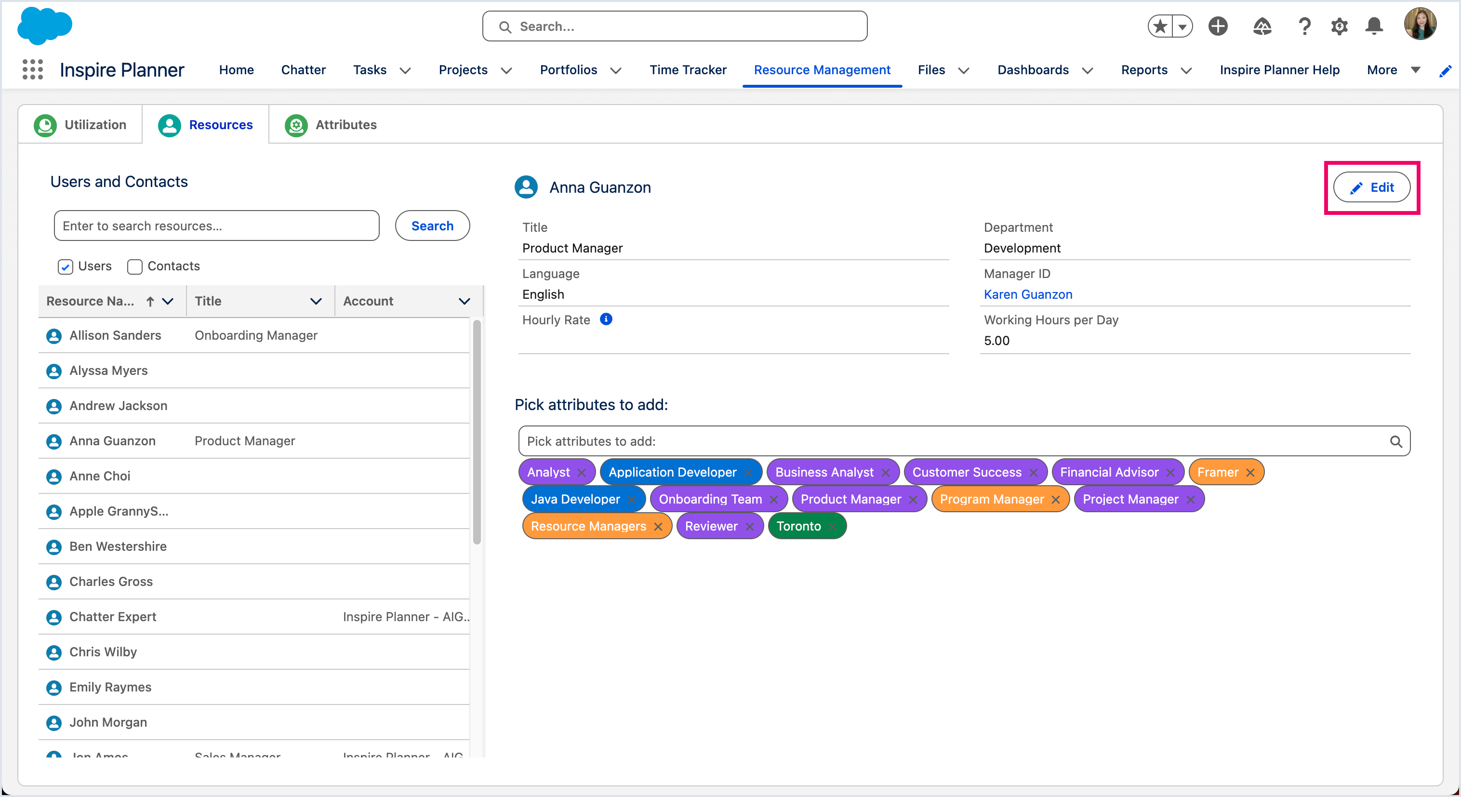The width and height of the screenshot is (1461, 797).
Task: Switch to the Attributes tab
Action: (331, 125)
